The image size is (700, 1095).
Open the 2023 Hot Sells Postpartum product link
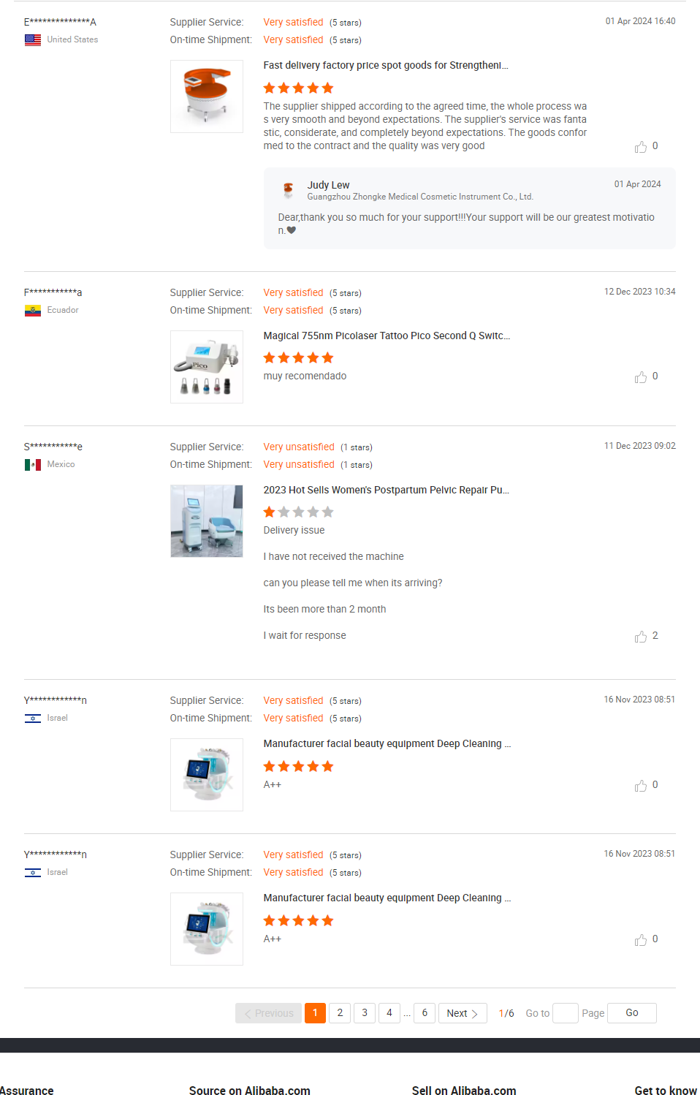[x=387, y=490]
